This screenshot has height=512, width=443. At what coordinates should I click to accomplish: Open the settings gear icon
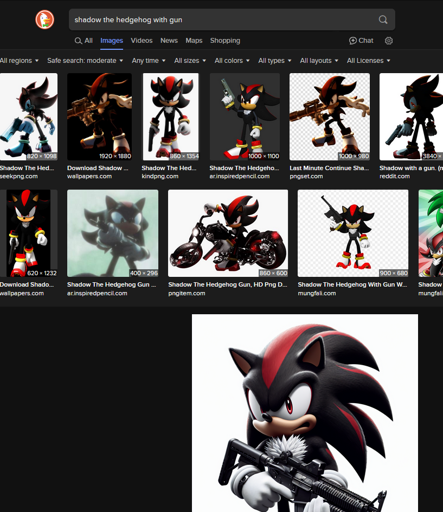[388, 41]
